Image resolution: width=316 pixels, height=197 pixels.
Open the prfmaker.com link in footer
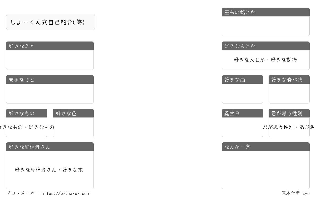[x=65, y=194]
